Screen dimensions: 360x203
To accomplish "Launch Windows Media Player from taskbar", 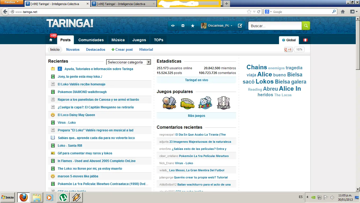I will (x=49, y=197).
